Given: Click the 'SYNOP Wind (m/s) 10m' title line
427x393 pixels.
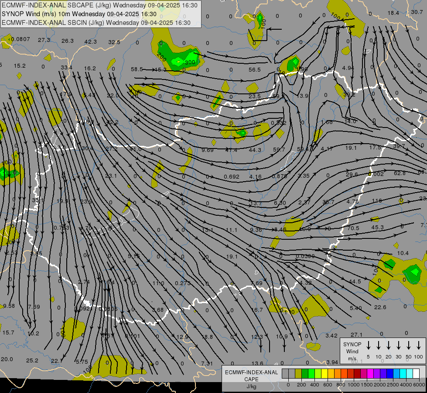Looking at the screenshot, I should 79,14.
